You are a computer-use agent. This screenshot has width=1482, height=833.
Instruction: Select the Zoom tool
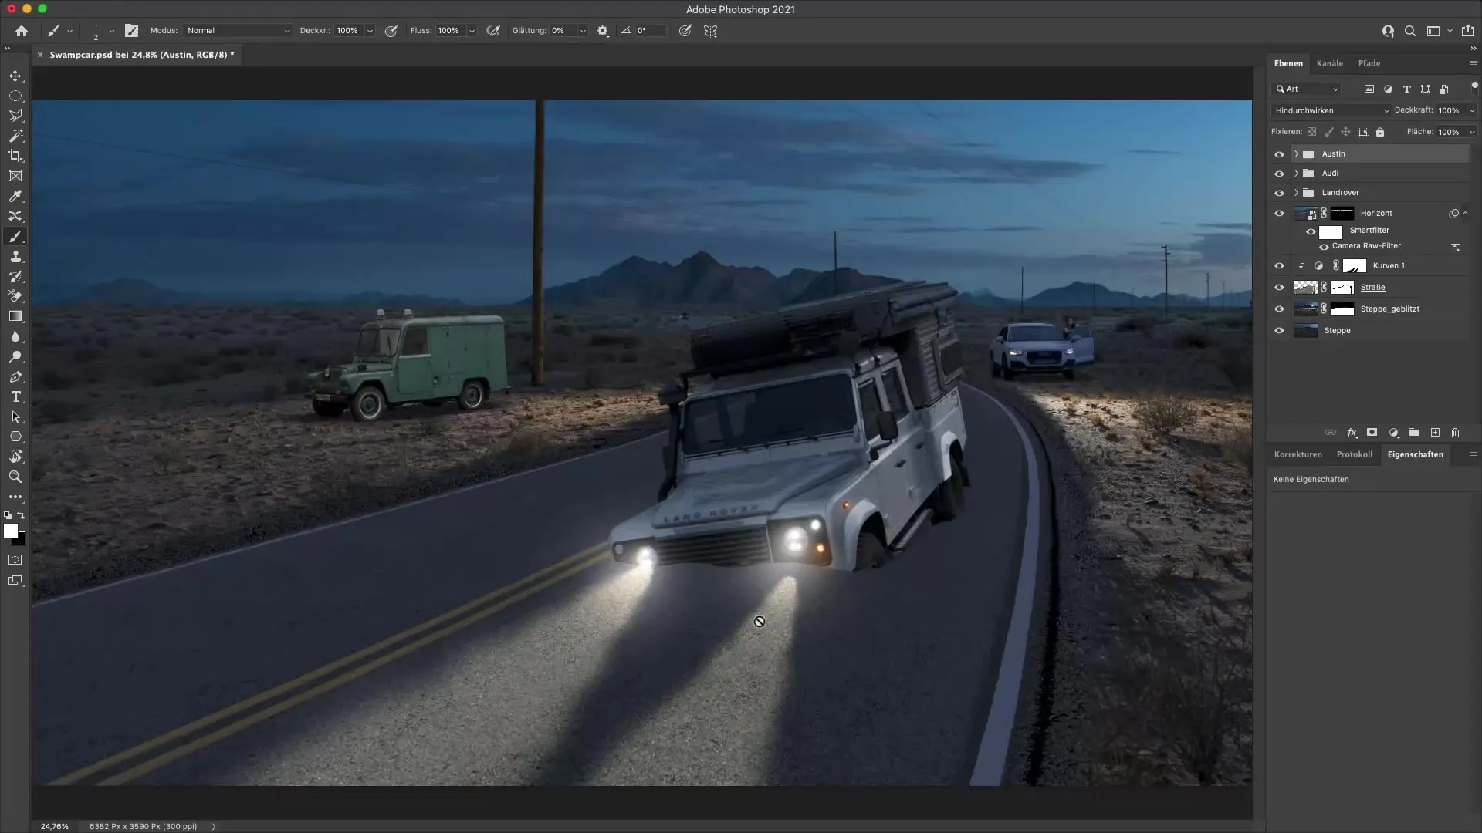[x=15, y=477]
